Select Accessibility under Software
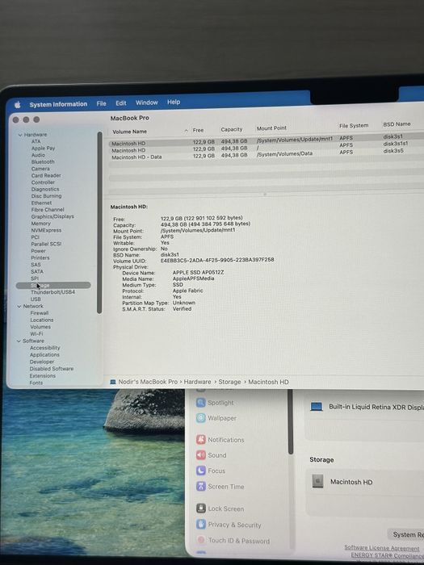424x565 pixels. 44,348
